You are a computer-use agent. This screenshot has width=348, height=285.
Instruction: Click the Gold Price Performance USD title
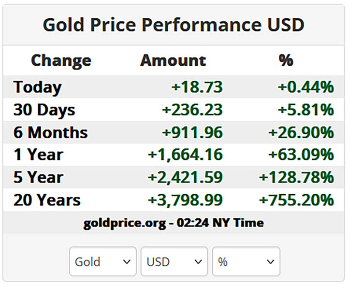174,25
